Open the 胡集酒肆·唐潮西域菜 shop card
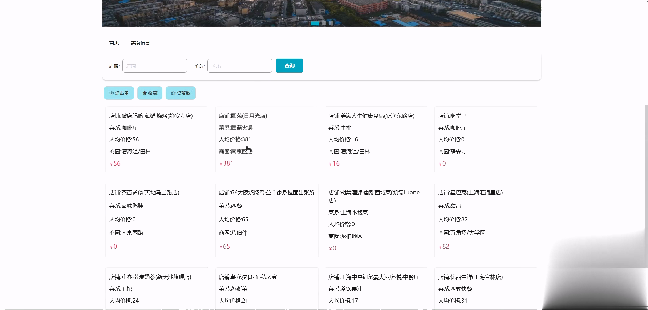 tap(377, 220)
